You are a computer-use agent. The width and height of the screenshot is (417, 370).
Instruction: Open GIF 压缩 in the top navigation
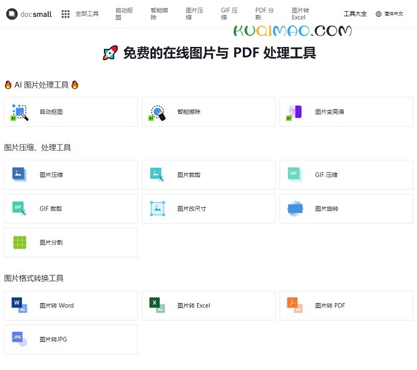click(229, 14)
